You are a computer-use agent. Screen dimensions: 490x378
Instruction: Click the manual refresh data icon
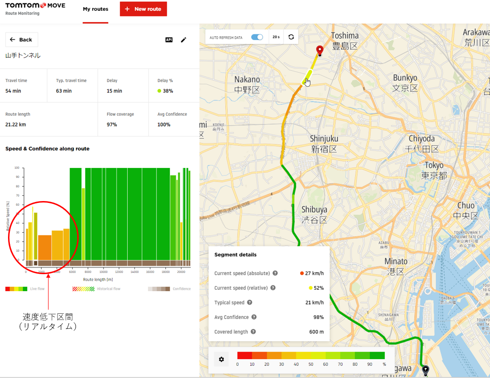(291, 37)
